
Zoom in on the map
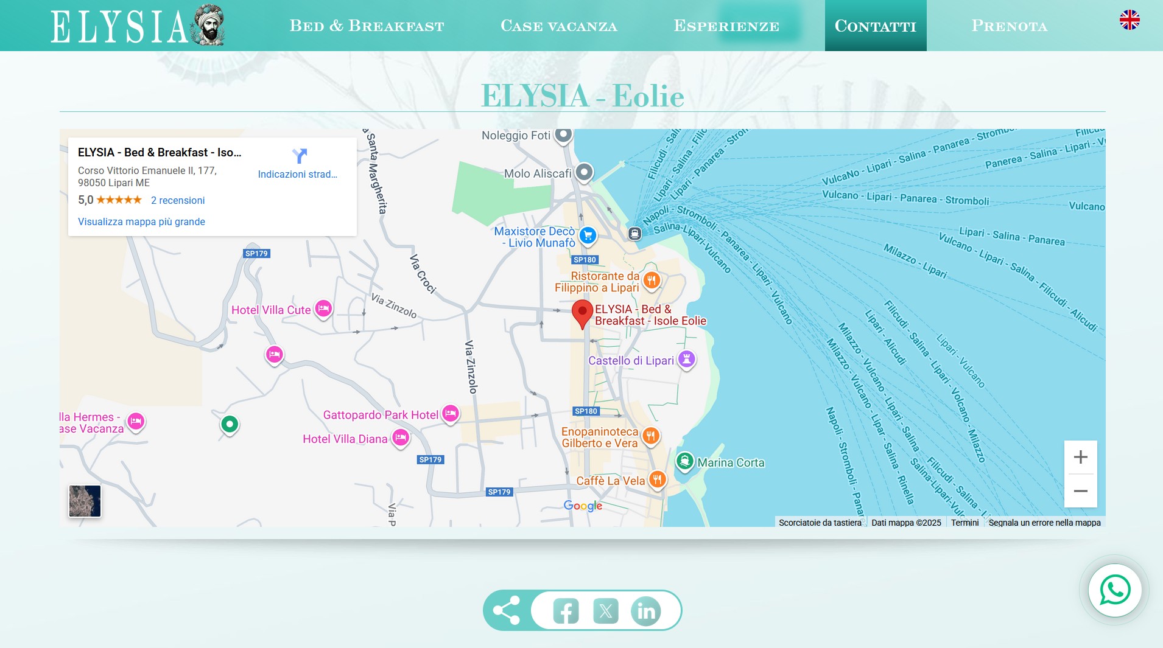(1081, 457)
